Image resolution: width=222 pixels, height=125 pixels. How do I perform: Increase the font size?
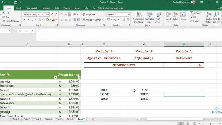[x=52, y=15]
